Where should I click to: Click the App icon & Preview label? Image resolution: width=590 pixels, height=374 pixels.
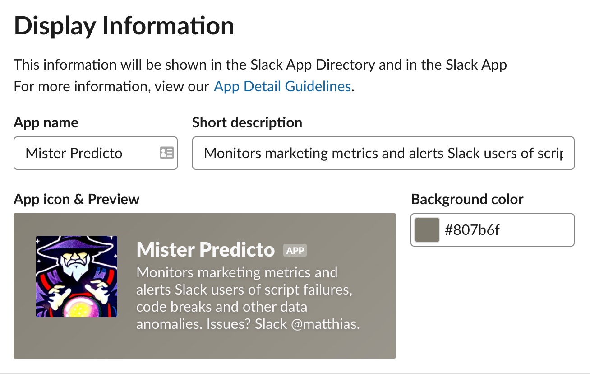coord(76,199)
